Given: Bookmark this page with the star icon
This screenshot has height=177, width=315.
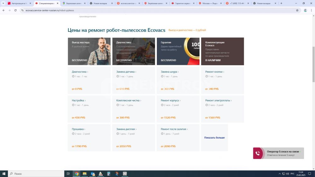Looking at the screenshot, I should click(x=297, y=10).
